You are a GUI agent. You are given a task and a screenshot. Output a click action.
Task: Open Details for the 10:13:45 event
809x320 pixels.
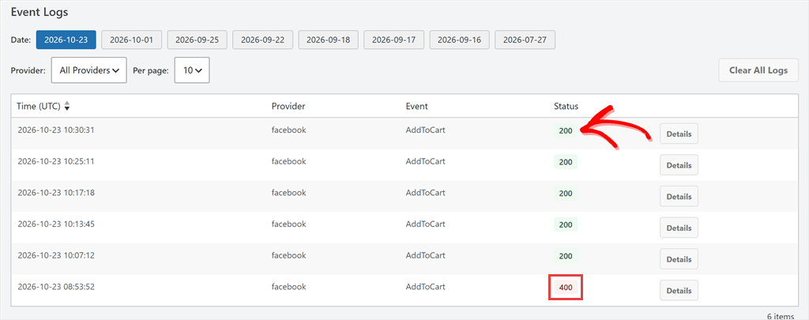pos(679,228)
